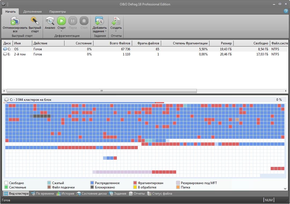Click the Распределенное blue legend swatch
This screenshot has height=204, width=290.
coord(92,183)
